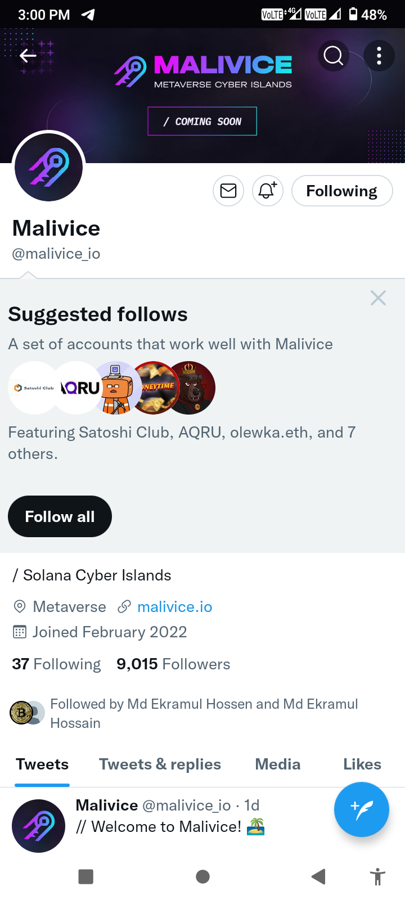View the 37 Following list
The height and width of the screenshot is (900, 405).
pyautogui.click(x=56, y=664)
